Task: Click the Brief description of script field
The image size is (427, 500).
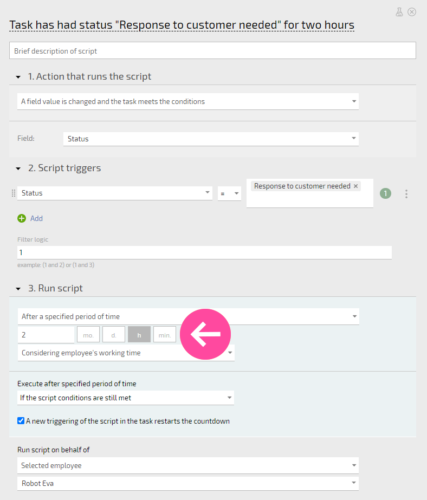Action: tap(213, 51)
